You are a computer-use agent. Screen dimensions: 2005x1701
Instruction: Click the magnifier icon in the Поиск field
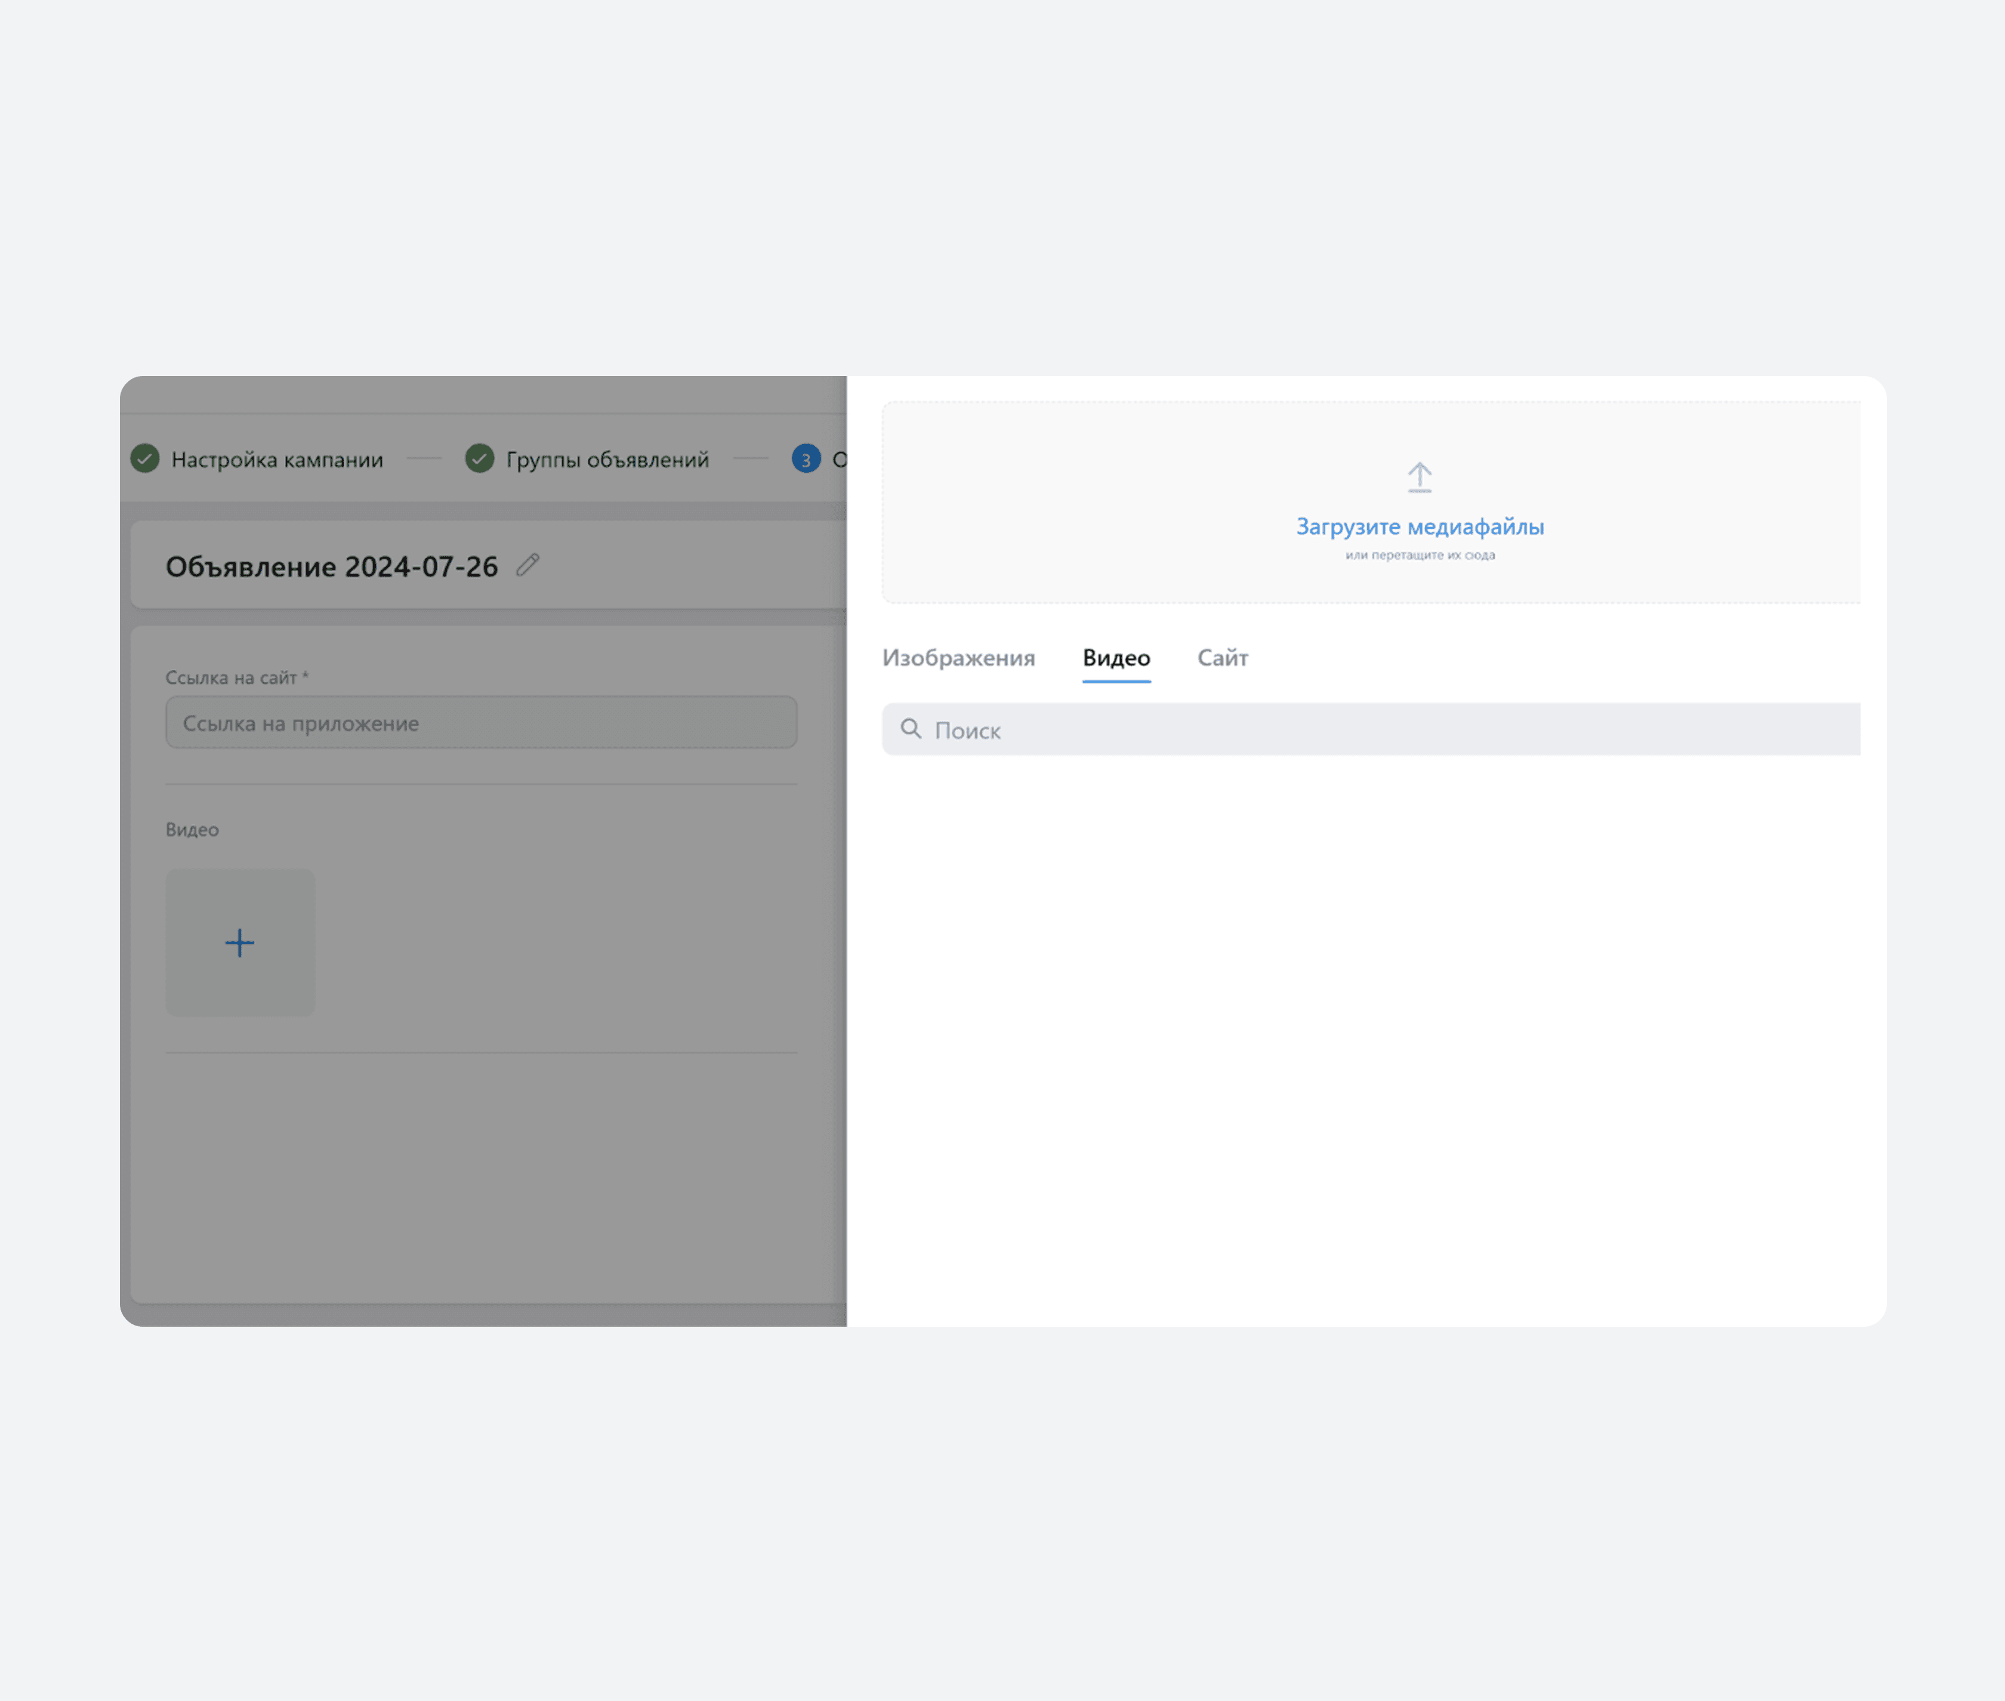click(x=910, y=729)
